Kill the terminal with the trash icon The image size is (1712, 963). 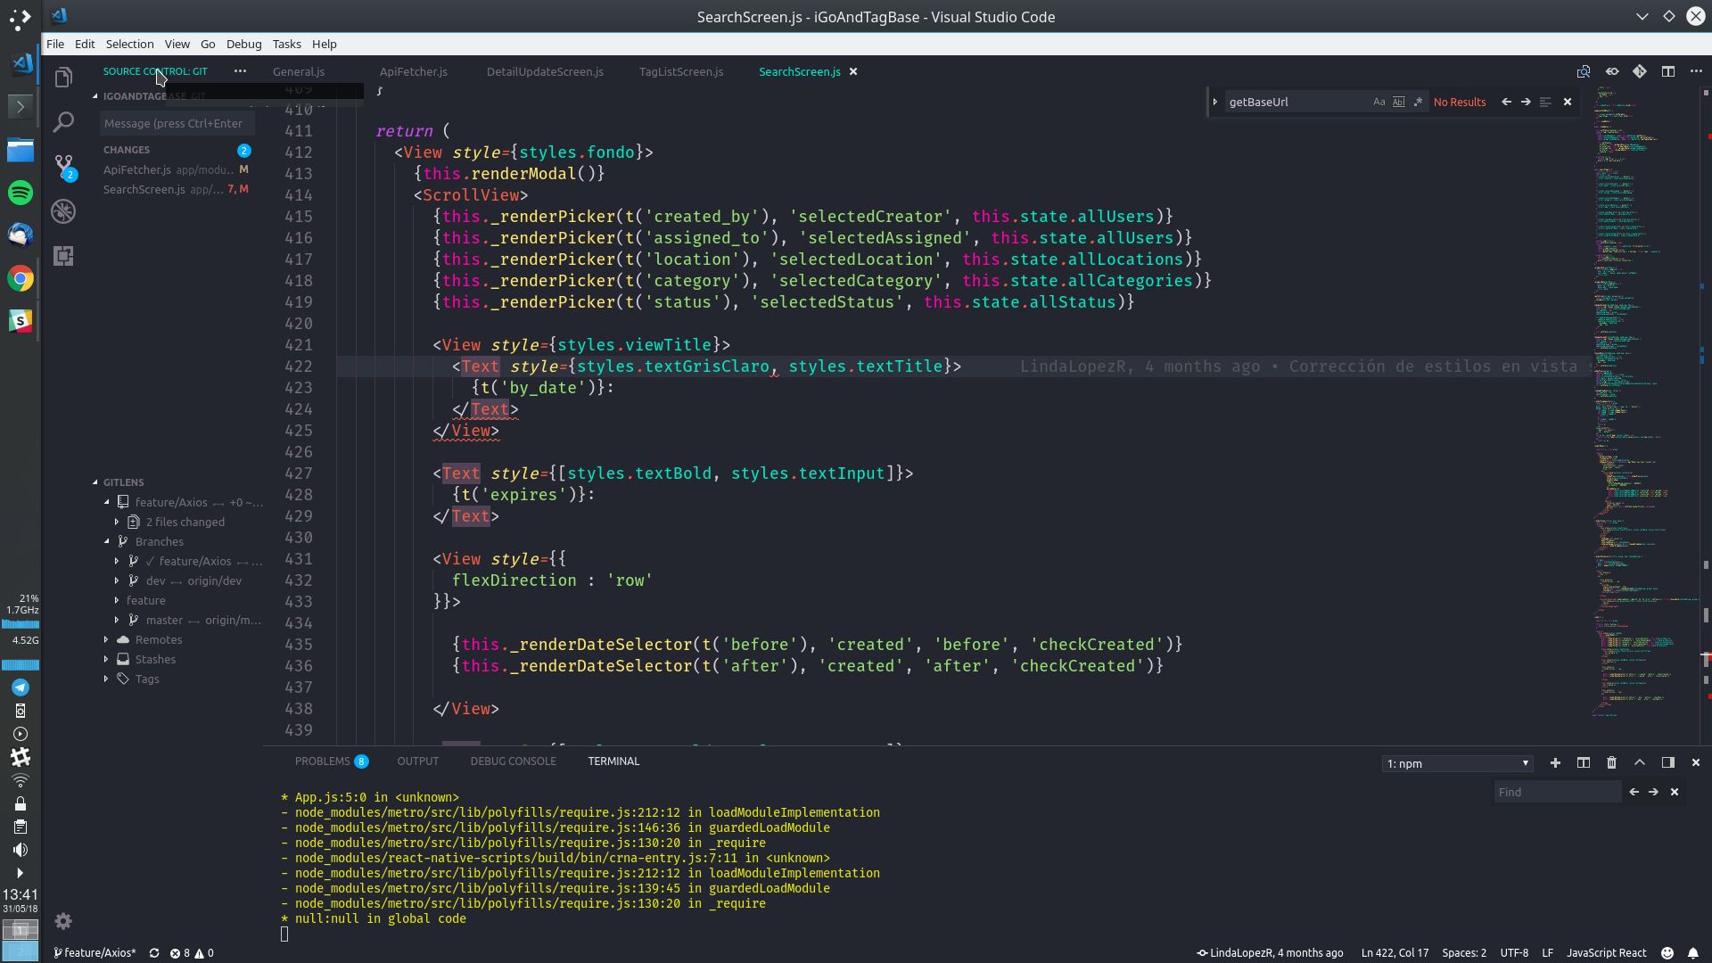point(1610,763)
